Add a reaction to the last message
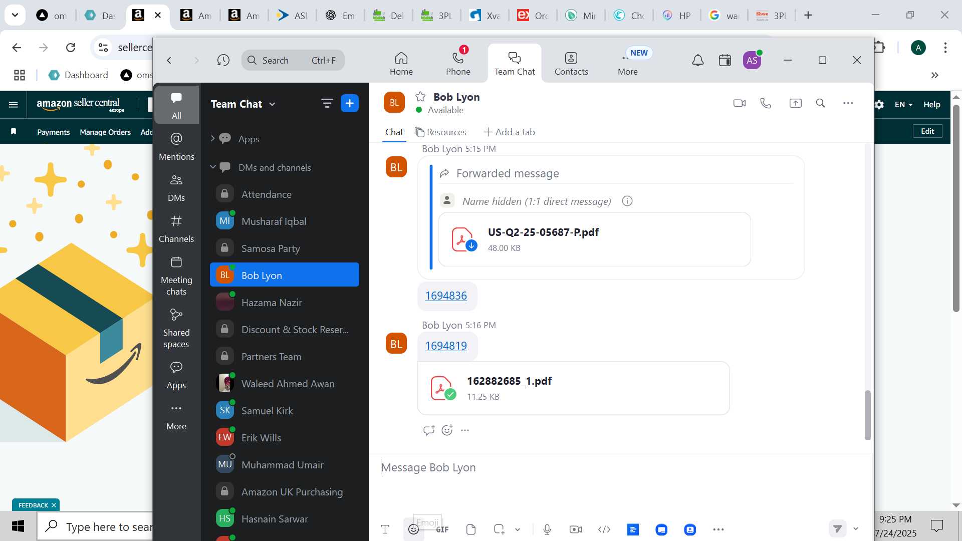962x541 pixels. (447, 430)
